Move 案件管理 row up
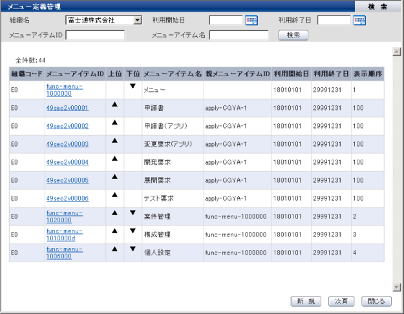This screenshot has width=404, height=314. pyautogui.click(x=114, y=213)
